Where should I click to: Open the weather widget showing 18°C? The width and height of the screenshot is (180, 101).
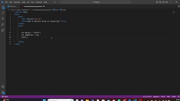[x=6, y=100]
